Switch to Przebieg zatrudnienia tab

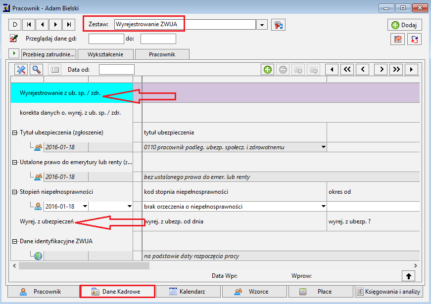[48, 54]
